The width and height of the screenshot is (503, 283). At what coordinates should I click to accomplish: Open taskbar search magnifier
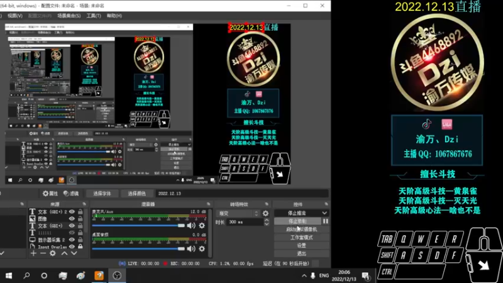click(x=26, y=275)
